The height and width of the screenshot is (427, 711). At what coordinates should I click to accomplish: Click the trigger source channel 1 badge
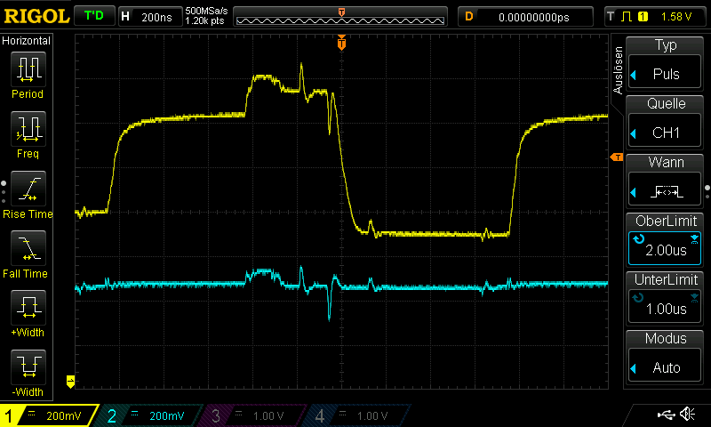click(643, 17)
